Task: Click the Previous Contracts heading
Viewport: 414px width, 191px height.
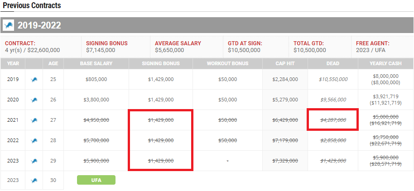Action: tap(32, 5)
